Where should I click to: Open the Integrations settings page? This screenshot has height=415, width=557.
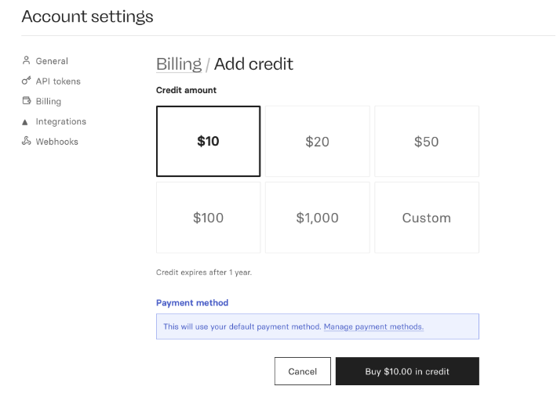61,122
